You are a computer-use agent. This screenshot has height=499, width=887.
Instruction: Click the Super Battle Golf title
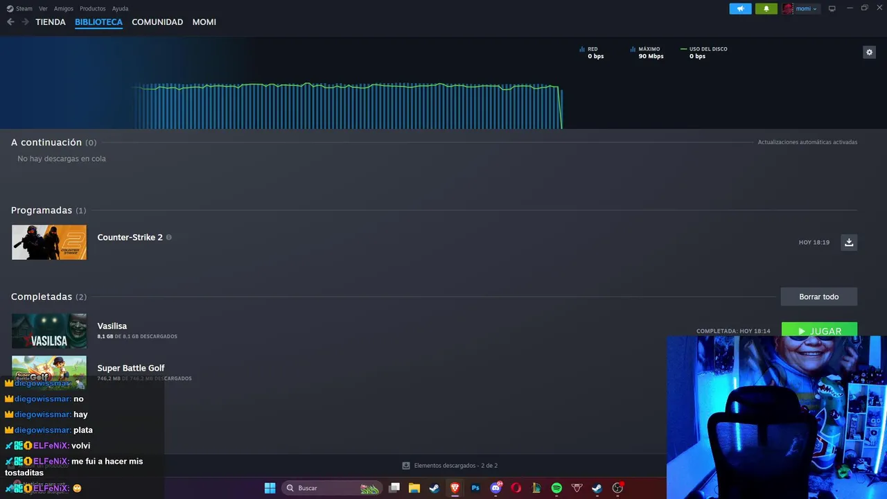pos(130,368)
